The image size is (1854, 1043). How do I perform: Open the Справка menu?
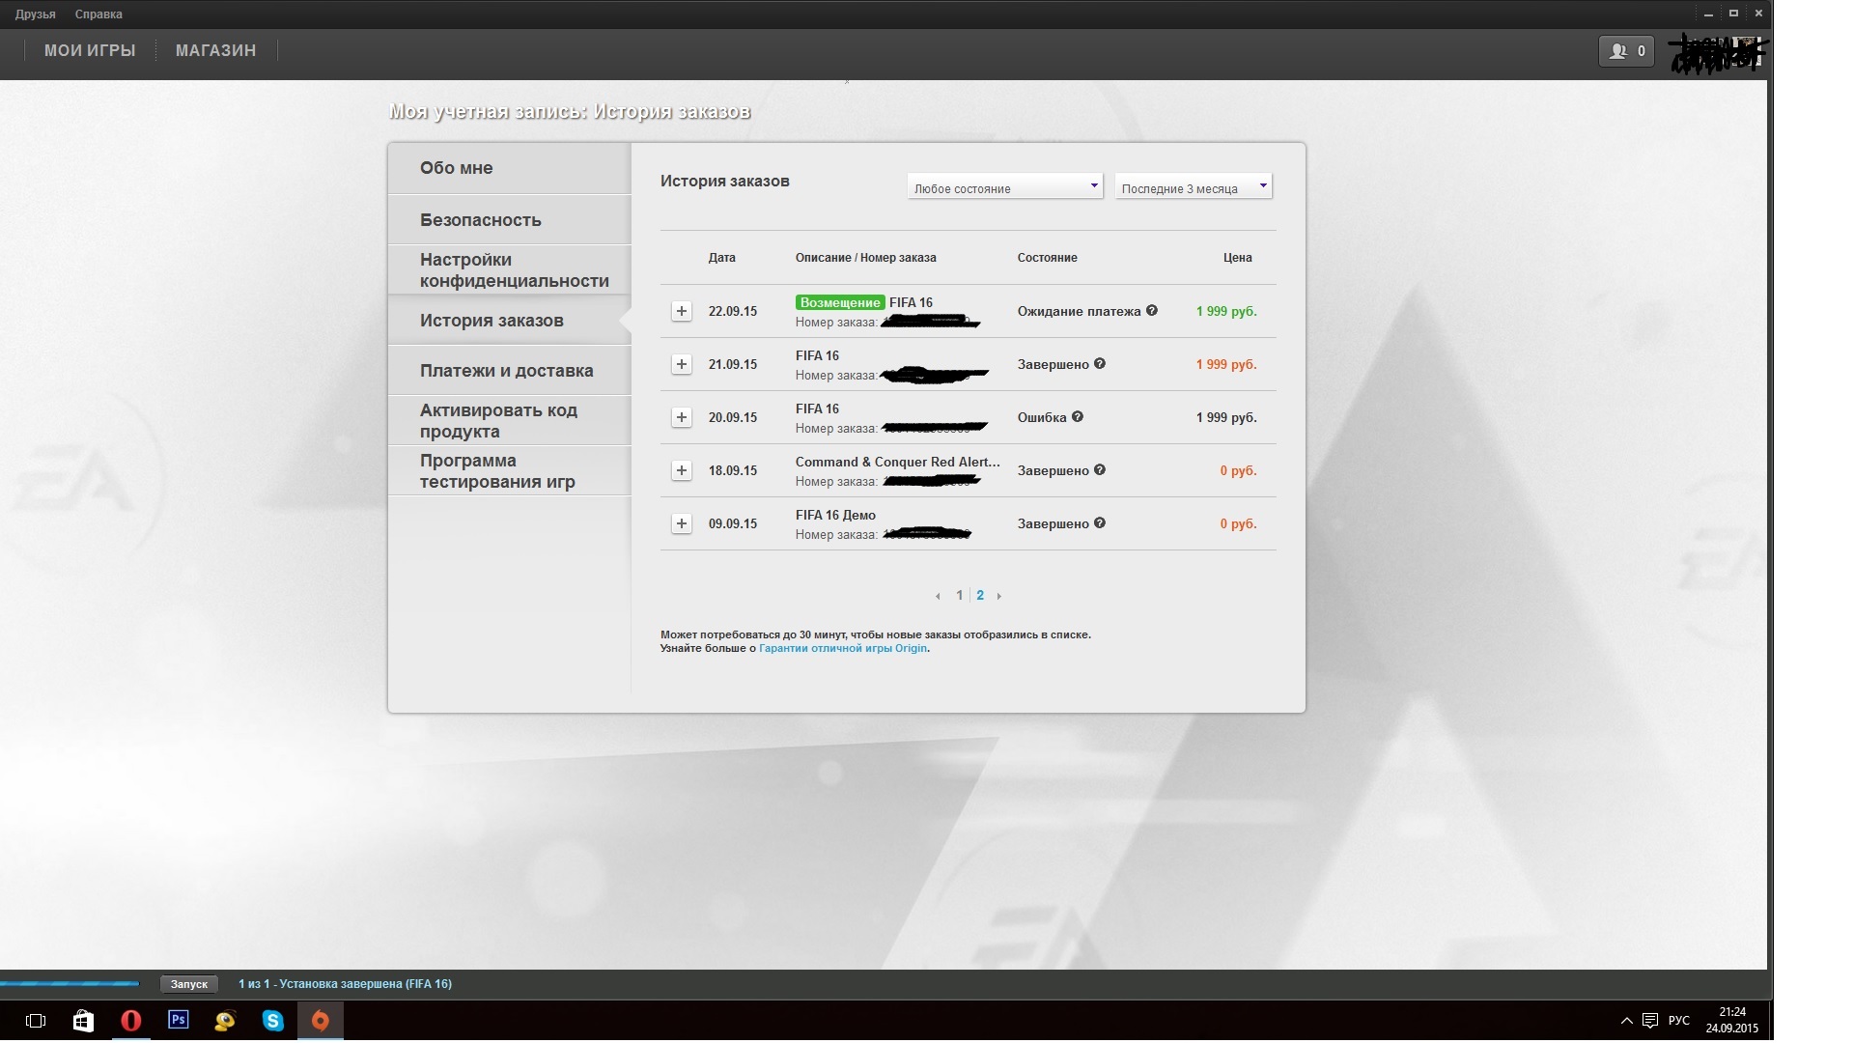click(x=98, y=14)
